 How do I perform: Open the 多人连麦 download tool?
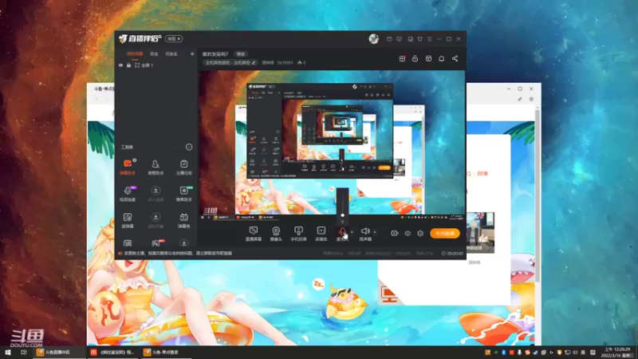[x=156, y=194]
